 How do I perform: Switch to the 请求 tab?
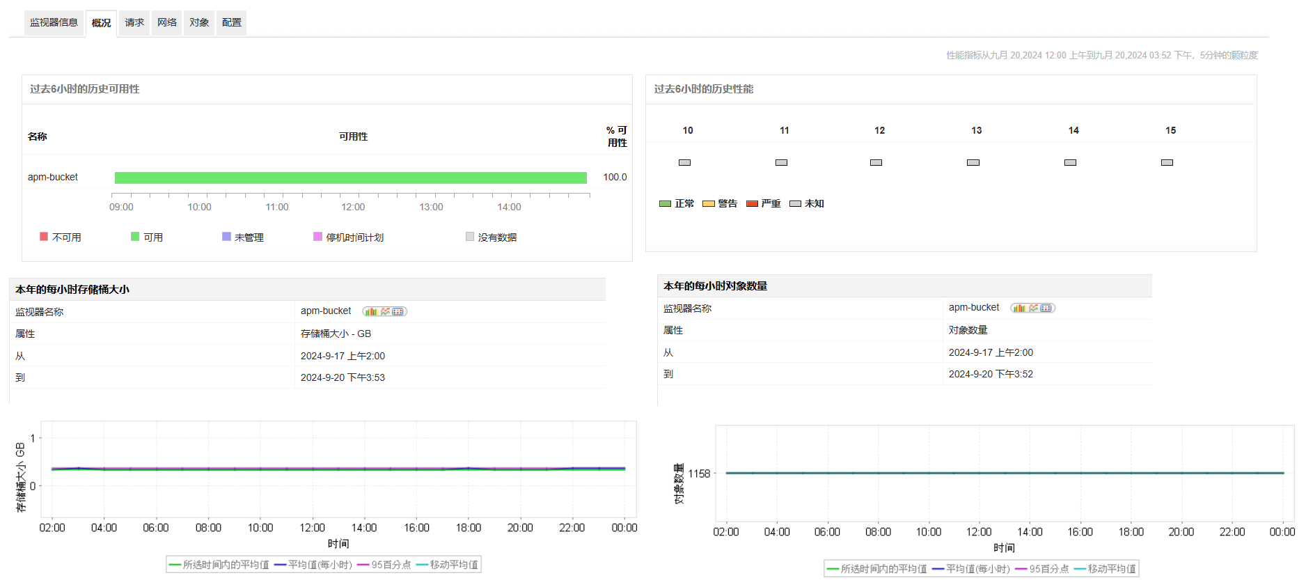point(134,22)
